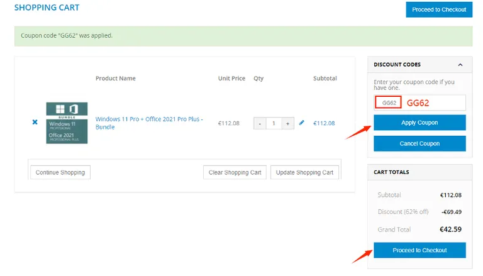Click the coupon code input field
Screen dimensions: 483x276
tap(420, 102)
